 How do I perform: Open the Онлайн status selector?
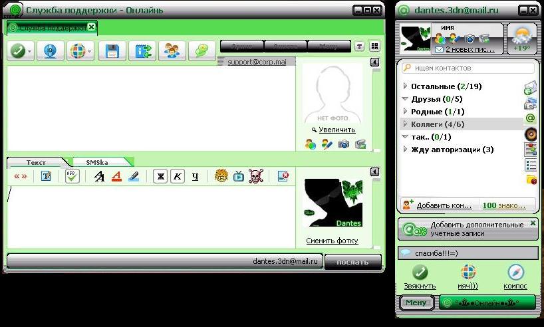coord(487,302)
